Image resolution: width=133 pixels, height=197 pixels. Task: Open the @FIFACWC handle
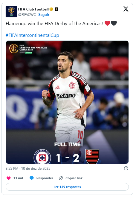click(x=27, y=15)
